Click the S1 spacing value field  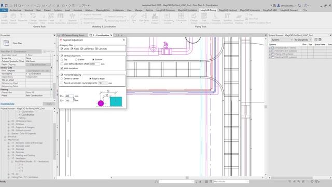click(x=69, y=96)
